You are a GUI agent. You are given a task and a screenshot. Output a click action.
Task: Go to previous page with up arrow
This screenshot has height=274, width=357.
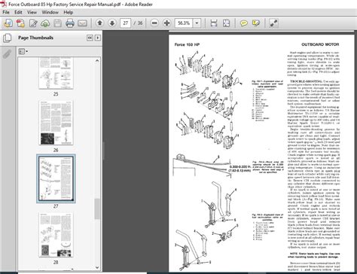pyautogui.click(x=100, y=23)
